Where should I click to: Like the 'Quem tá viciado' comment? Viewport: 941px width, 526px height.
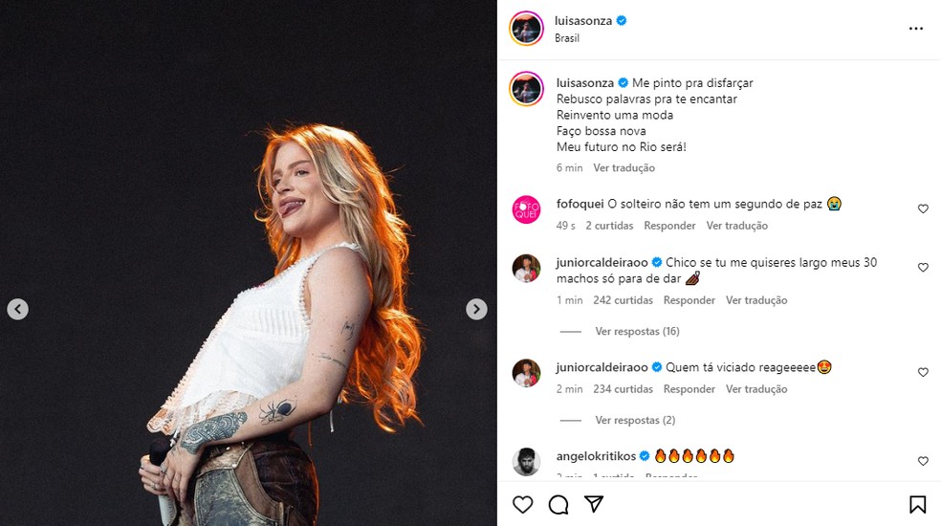[923, 372]
